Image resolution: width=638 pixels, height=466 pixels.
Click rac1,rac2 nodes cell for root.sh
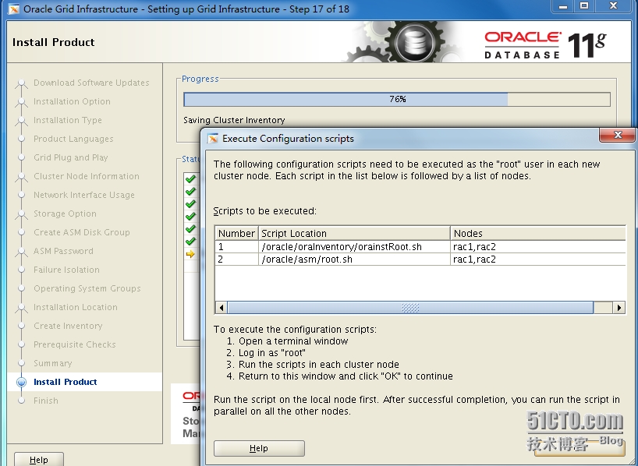click(x=538, y=259)
